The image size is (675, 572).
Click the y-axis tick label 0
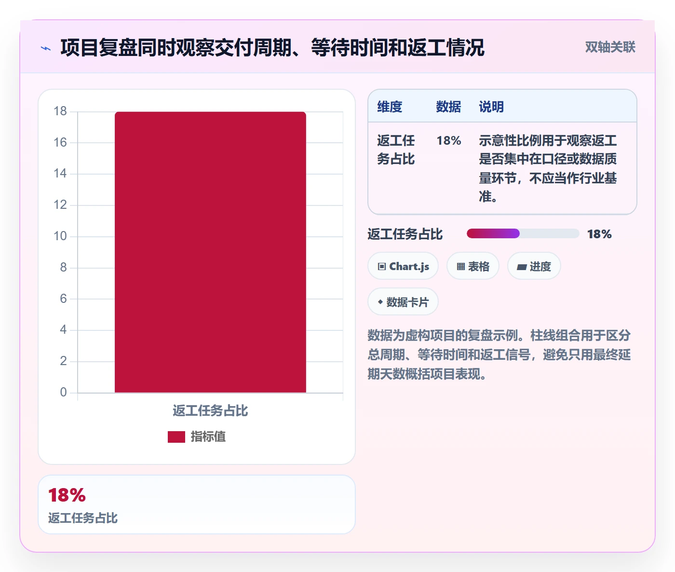(63, 393)
